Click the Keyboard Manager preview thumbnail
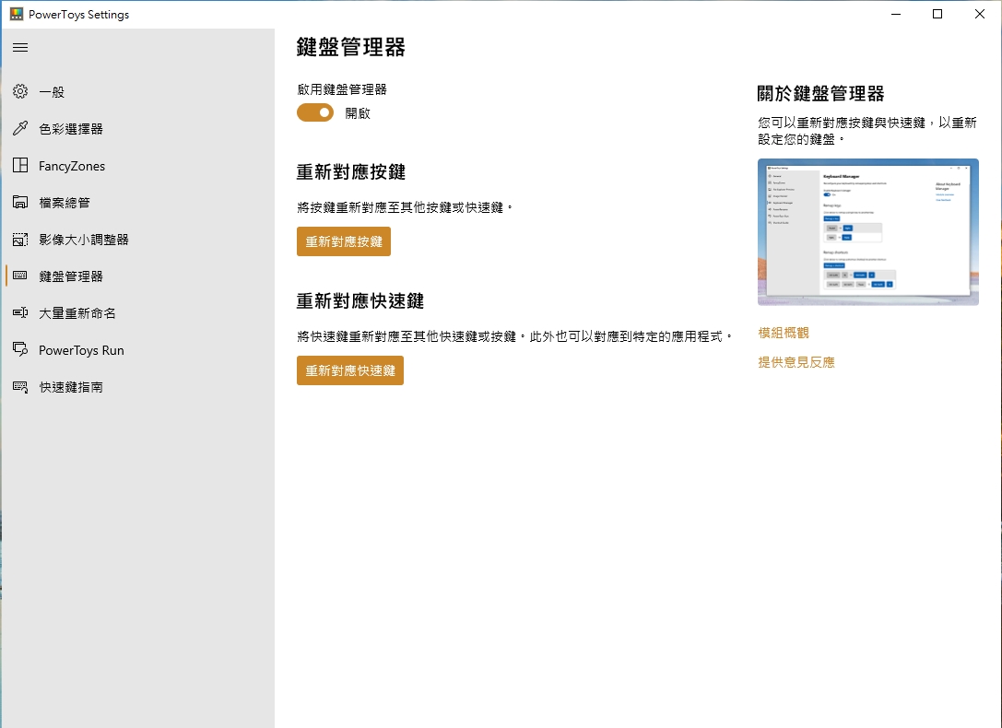This screenshot has width=1002, height=728. (867, 232)
